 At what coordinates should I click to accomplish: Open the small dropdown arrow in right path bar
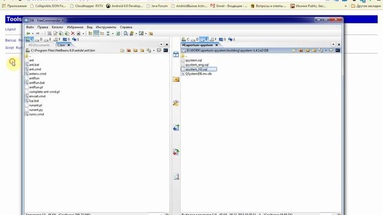point(326,51)
